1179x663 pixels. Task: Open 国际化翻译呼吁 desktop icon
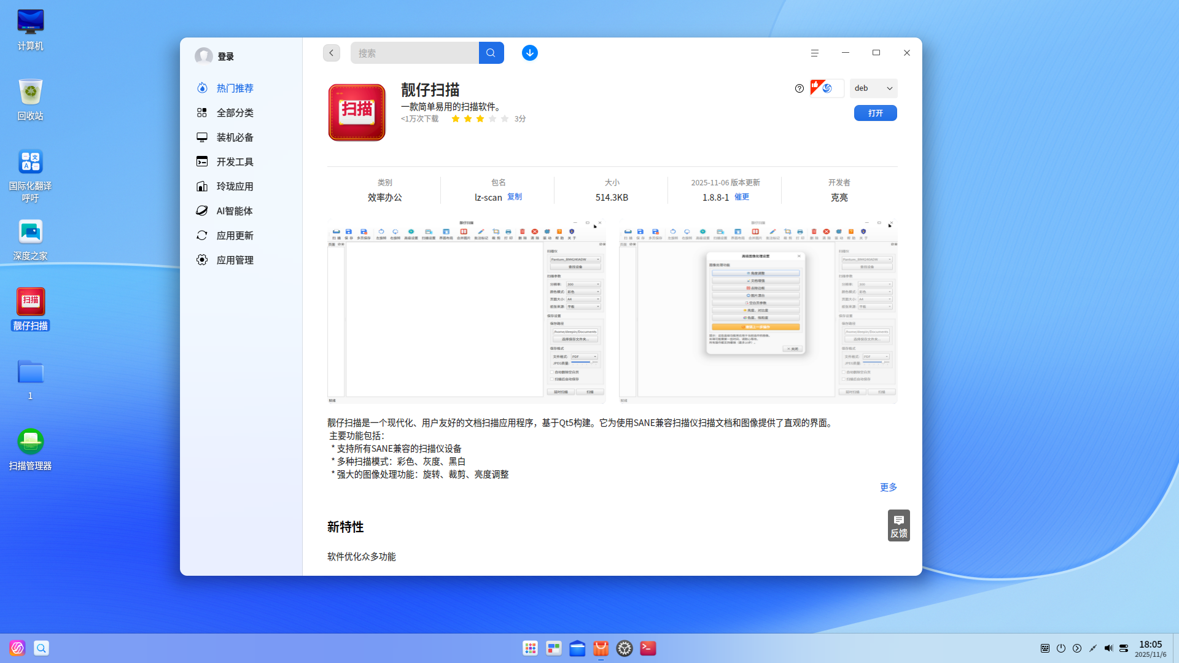pyautogui.click(x=31, y=175)
